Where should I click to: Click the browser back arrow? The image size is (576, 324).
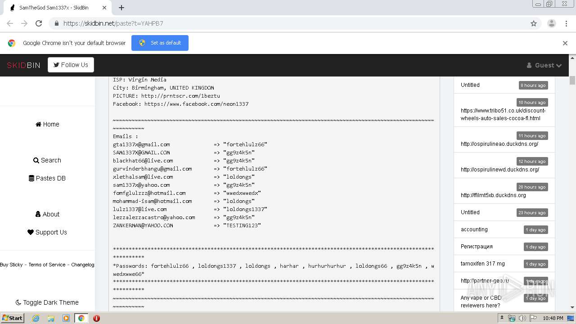[x=10, y=23]
